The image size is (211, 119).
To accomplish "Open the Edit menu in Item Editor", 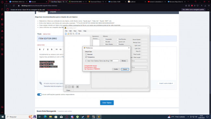I will pos(70,31).
